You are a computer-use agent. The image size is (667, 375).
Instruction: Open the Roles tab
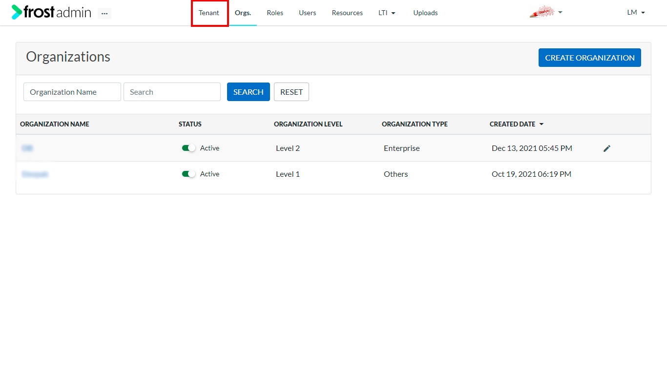point(275,13)
